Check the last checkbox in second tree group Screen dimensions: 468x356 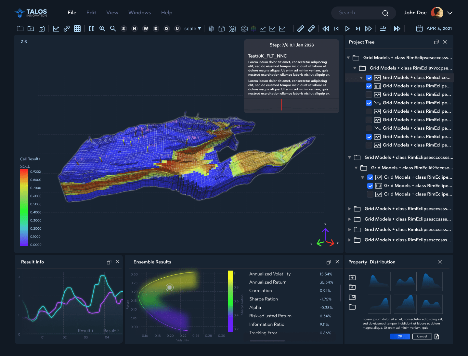tap(370, 194)
